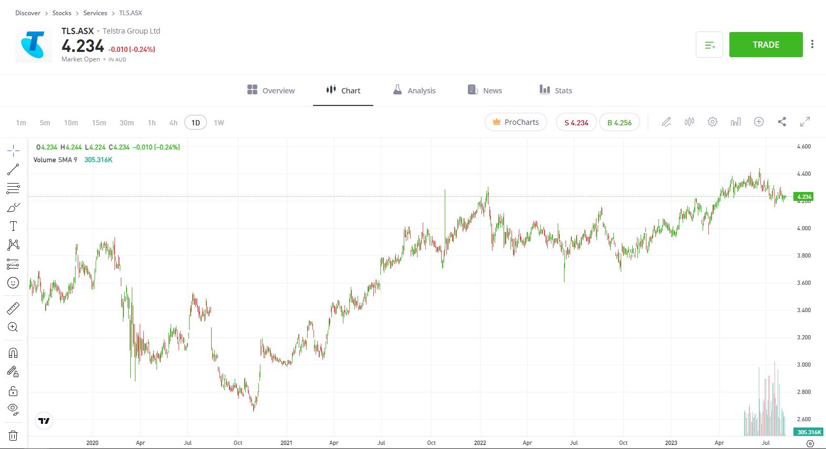
Task: Share the chart
Action: point(782,122)
